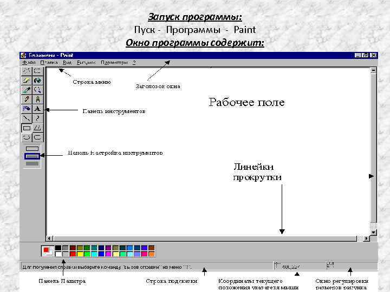
Task: Open the Правка menu
Action: tap(49, 63)
